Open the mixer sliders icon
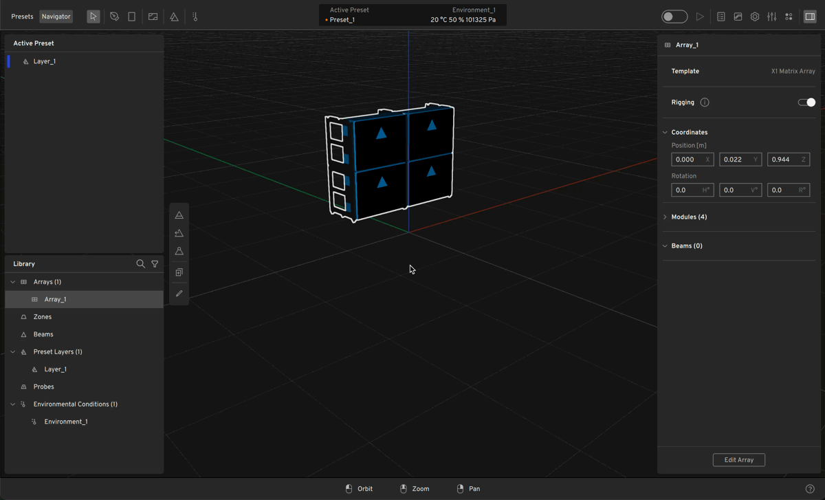 [771, 17]
